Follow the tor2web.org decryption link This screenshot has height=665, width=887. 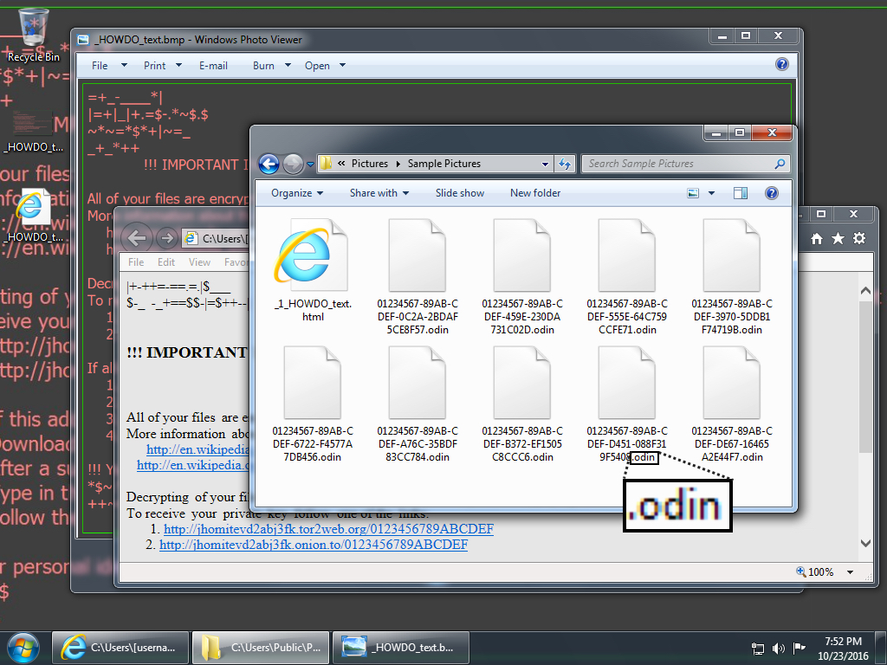pyautogui.click(x=328, y=529)
